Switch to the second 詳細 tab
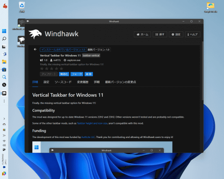Screen dimensions: 224x179 [x=97, y=82]
